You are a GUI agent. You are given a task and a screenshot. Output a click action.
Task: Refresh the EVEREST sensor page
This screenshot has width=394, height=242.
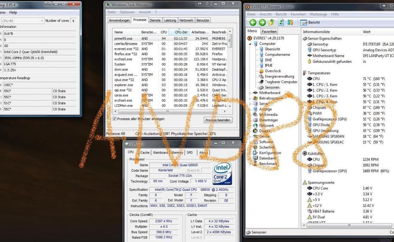pos(281,22)
